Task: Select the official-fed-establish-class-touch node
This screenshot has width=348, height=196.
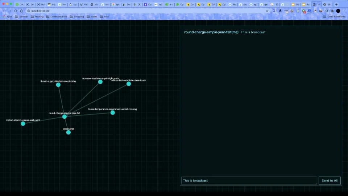Action: click(128, 84)
